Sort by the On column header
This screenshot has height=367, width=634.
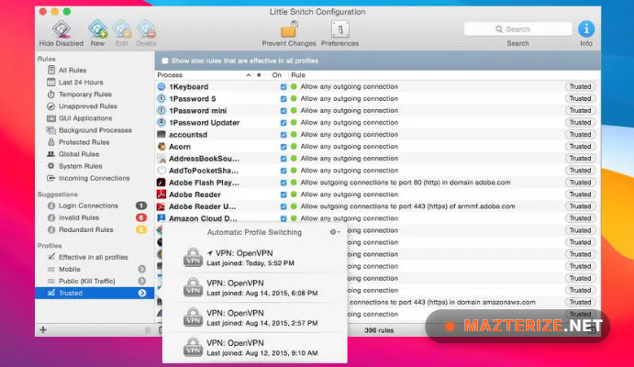tap(276, 75)
